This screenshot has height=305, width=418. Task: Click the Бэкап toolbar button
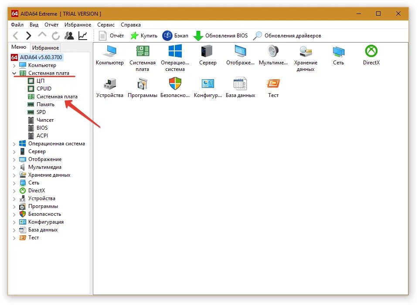(x=175, y=35)
